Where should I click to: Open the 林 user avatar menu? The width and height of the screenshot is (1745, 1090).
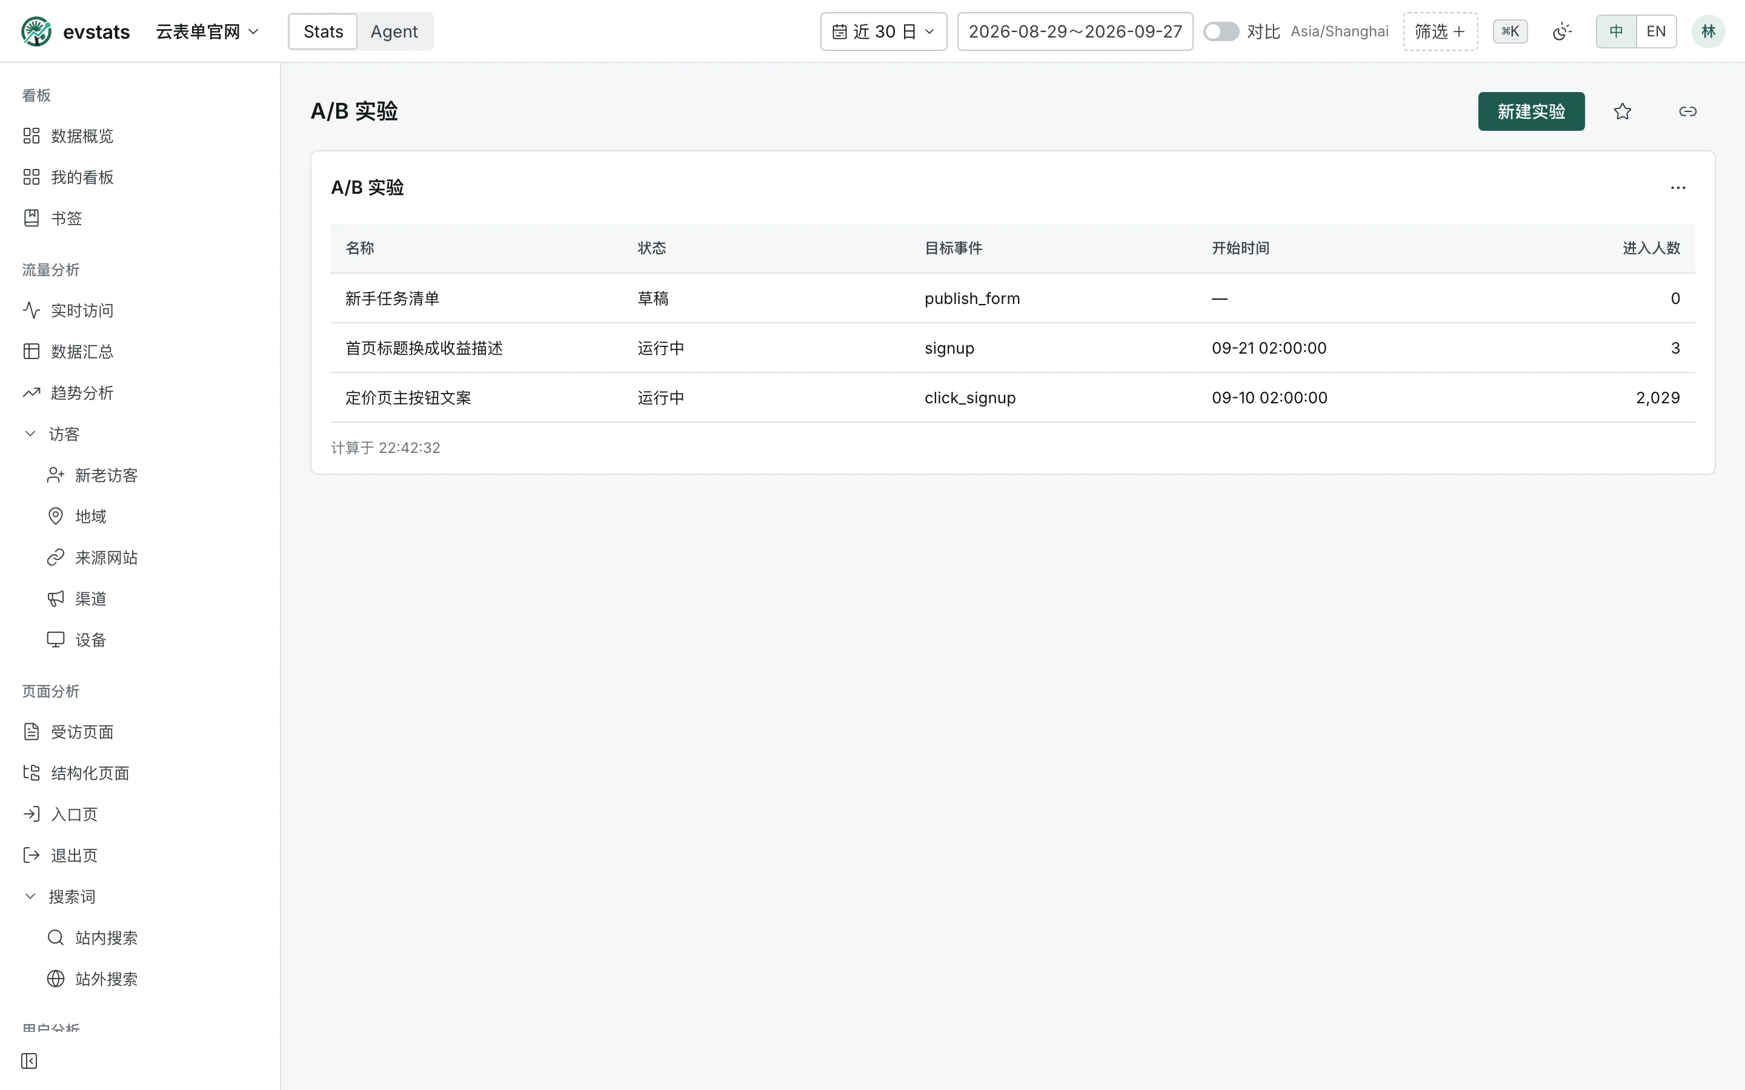pyautogui.click(x=1708, y=31)
